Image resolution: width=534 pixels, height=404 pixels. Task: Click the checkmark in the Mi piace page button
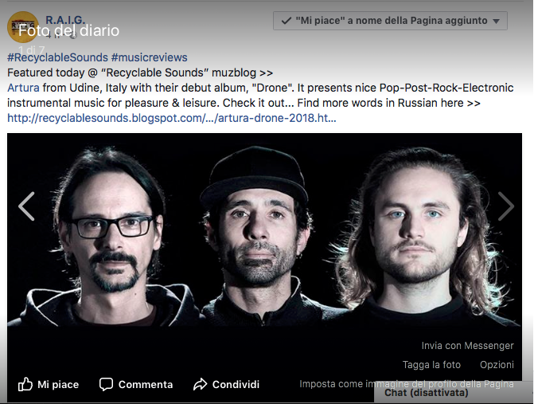(x=286, y=21)
